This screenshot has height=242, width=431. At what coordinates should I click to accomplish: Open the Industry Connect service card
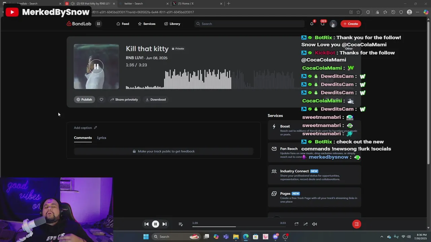click(314, 175)
